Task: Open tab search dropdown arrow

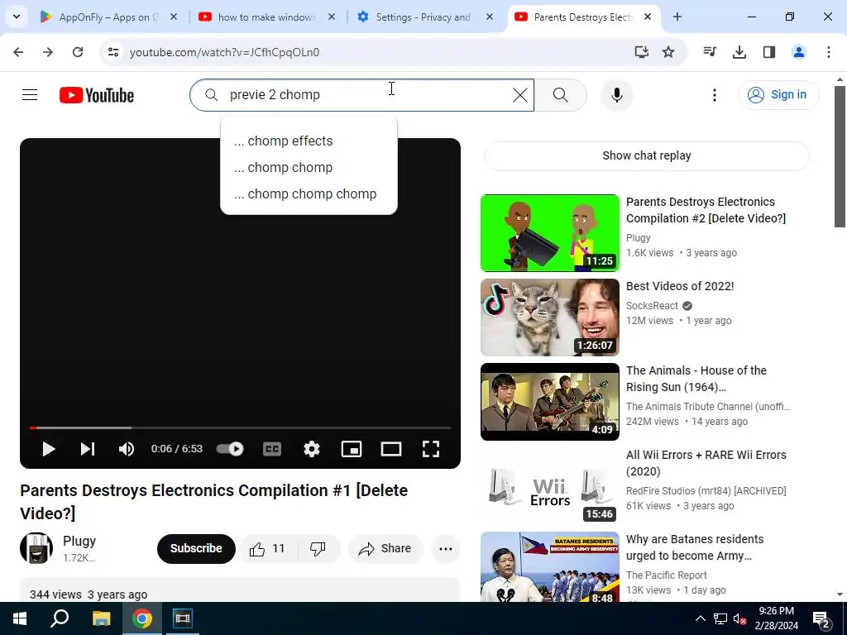Action: (x=17, y=17)
